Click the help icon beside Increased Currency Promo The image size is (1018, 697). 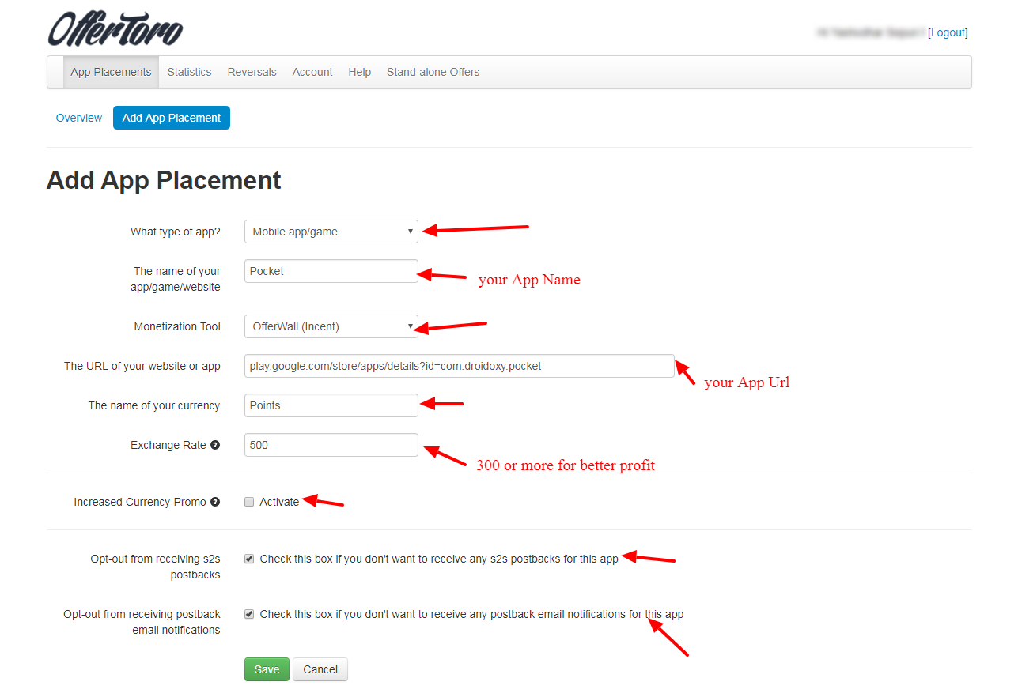[215, 502]
